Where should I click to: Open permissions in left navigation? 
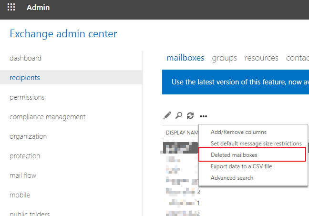(x=27, y=97)
